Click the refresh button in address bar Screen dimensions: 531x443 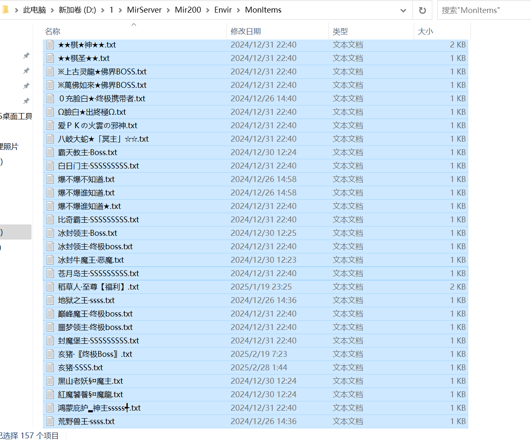pos(423,10)
